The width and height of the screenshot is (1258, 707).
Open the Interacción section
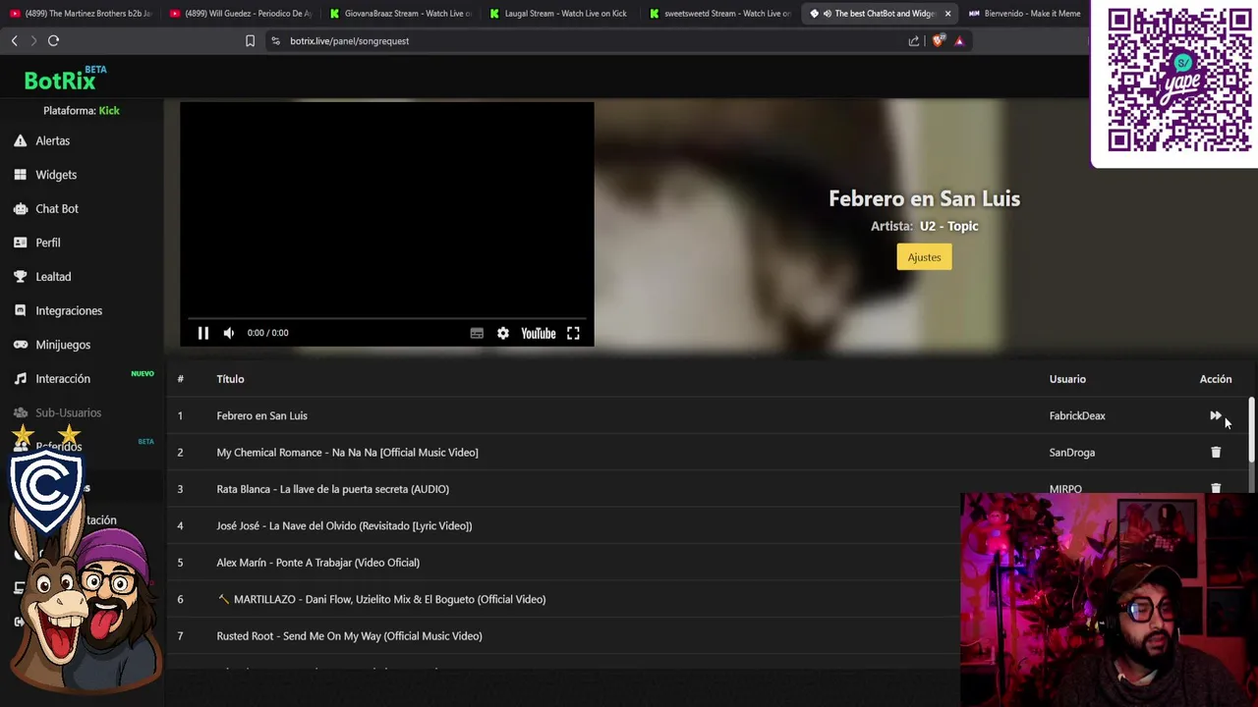coord(63,379)
